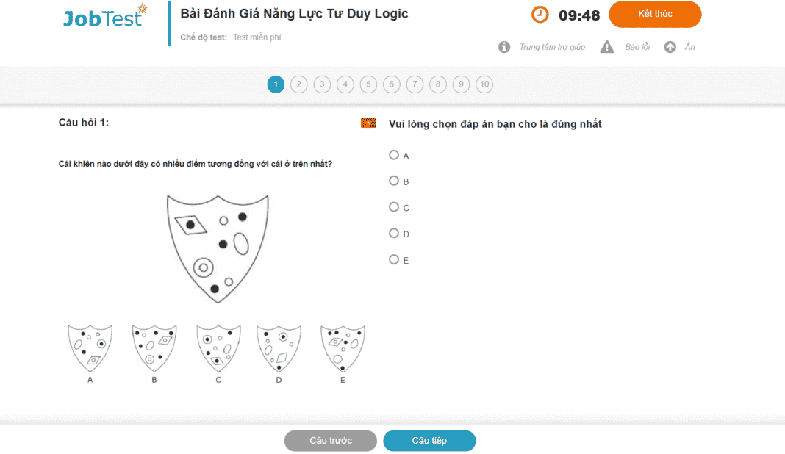Click the Kết thúc button to finish the test
This screenshot has width=785, height=454.
[654, 14]
